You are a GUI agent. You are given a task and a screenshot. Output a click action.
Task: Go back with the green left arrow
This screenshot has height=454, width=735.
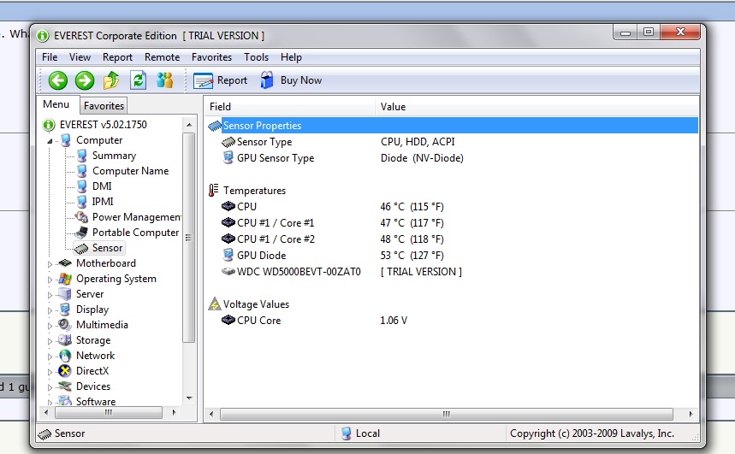point(58,80)
